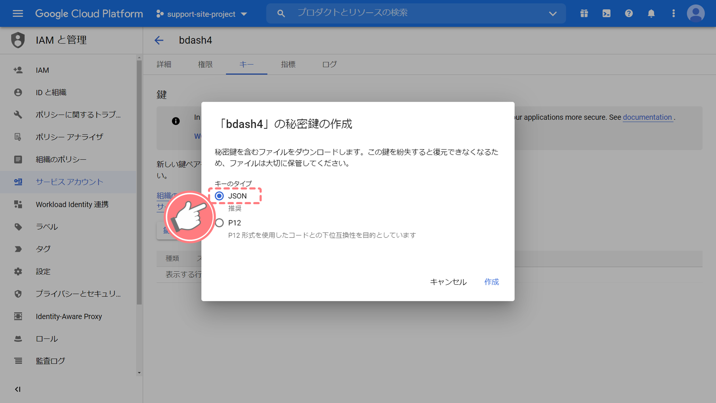
Task: Open the user account avatar
Action: pyautogui.click(x=696, y=14)
